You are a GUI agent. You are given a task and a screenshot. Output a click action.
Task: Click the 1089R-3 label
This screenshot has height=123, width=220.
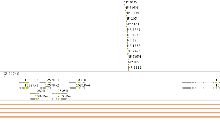click(32, 80)
